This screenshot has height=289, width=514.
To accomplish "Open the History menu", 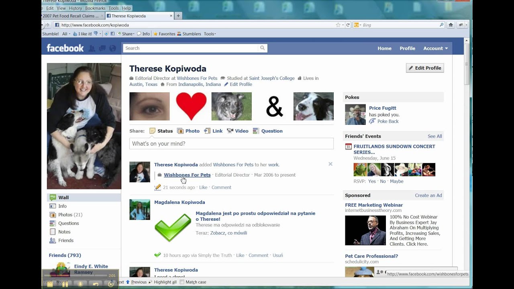I will click(75, 8).
